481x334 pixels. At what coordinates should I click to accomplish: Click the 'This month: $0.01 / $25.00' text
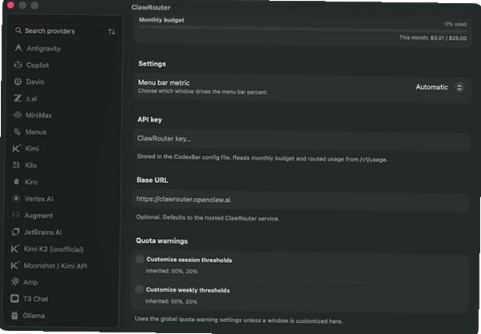pyautogui.click(x=433, y=38)
